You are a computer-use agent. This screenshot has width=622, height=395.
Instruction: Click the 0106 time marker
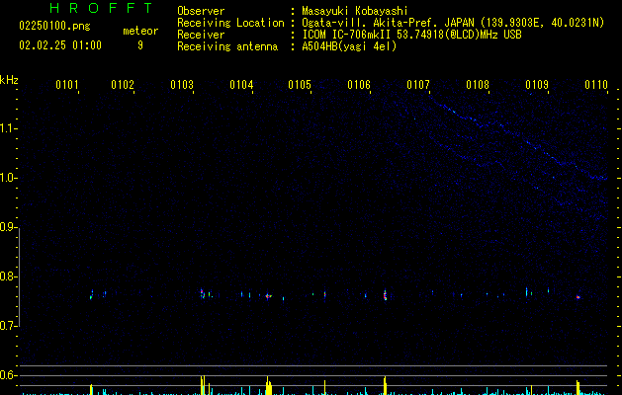(359, 85)
